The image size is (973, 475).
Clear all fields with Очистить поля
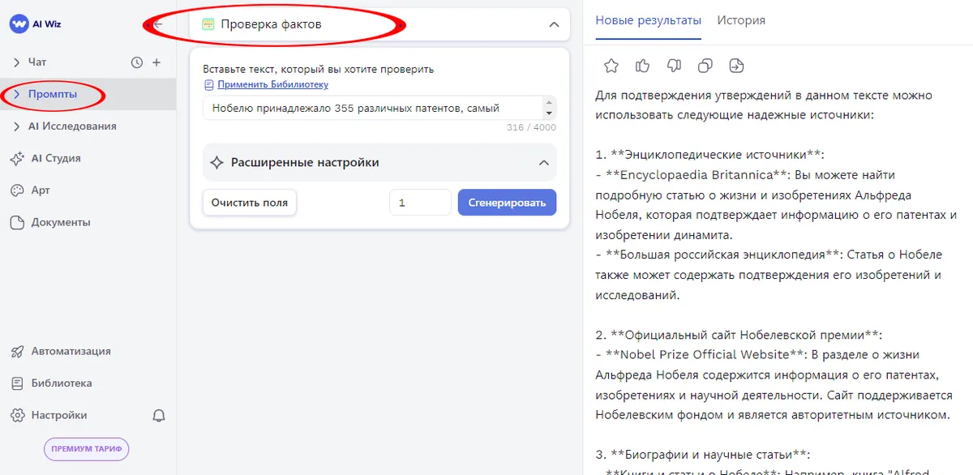tap(249, 202)
